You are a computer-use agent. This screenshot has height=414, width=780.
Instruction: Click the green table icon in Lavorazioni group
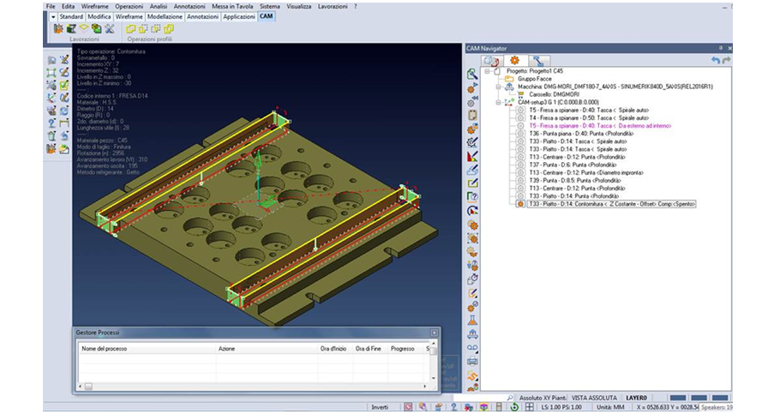coord(72,29)
